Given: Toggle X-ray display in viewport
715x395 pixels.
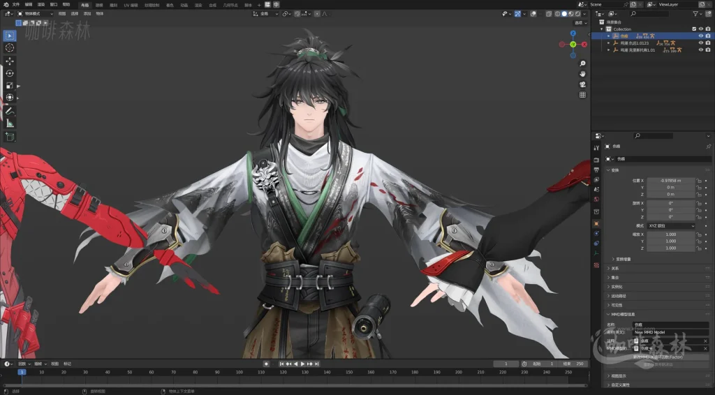Looking at the screenshot, I should coord(549,14).
